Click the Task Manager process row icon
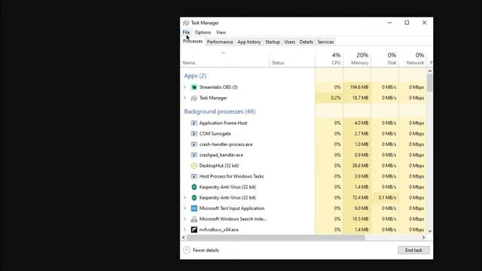482x271 pixels. point(194,98)
